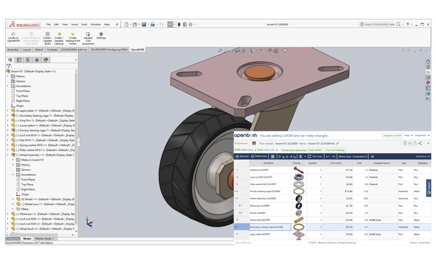Viewport: 436px width, 264px height.
Task: Select the Zoom to Fit view icon
Action: pyautogui.click(x=220, y=51)
